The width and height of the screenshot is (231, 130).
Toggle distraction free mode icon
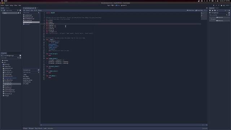207,8
